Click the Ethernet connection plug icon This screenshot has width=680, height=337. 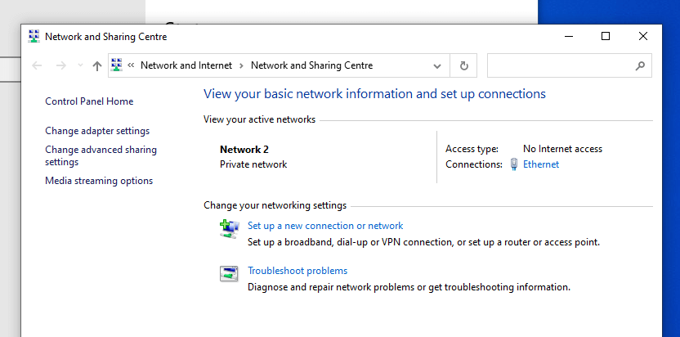514,164
